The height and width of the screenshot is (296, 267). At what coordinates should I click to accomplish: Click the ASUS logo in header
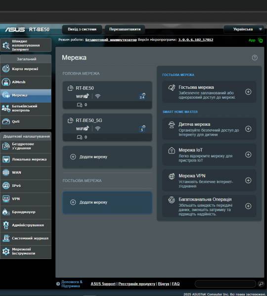coord(15,30)
